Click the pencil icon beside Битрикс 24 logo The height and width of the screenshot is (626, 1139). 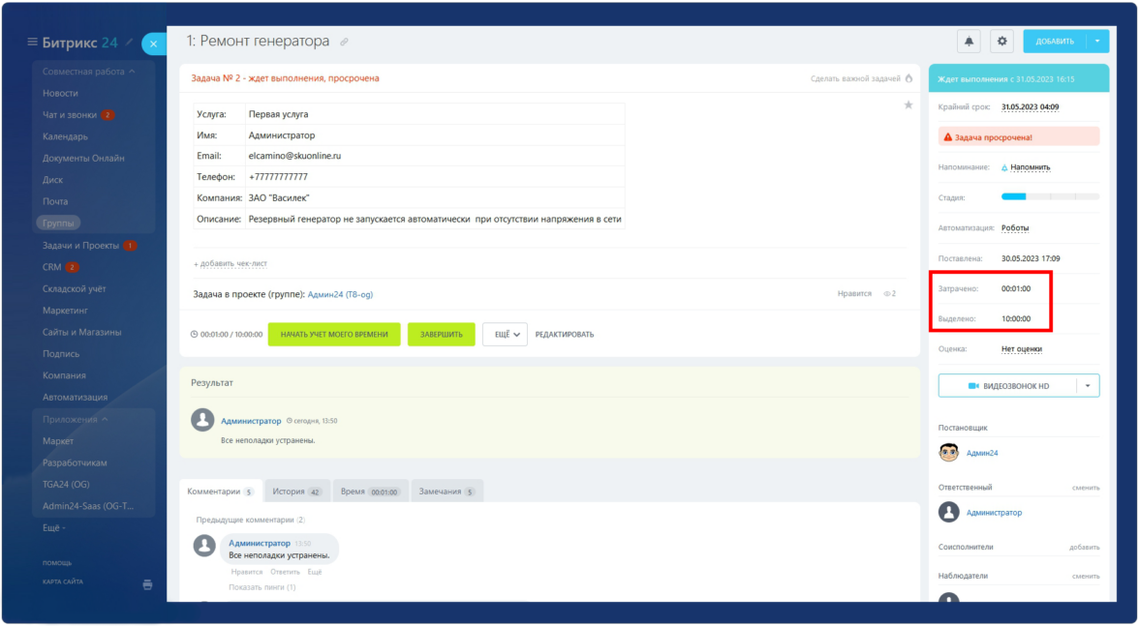tap(130, 42)
